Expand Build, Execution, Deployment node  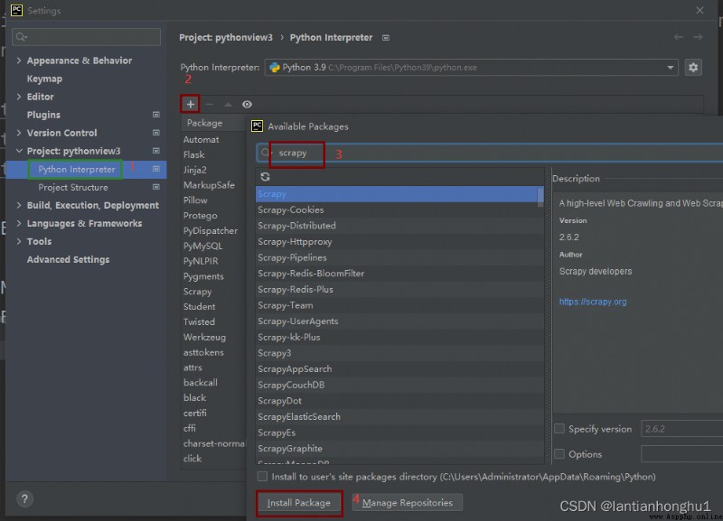pyautogui.click(x=19, y=205)
